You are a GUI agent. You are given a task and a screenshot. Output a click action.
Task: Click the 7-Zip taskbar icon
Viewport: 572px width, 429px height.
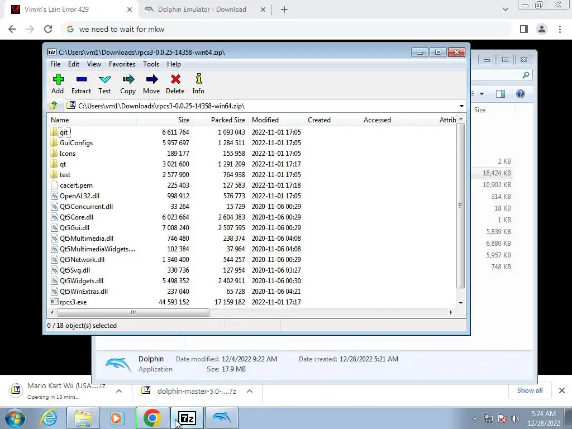click(x=187, y=418)
